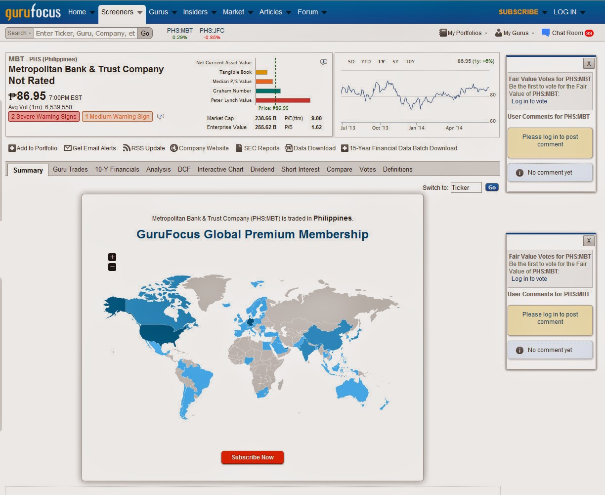
Task: Click the 2 Severe Warning Signs button
Action: [44, 117]
